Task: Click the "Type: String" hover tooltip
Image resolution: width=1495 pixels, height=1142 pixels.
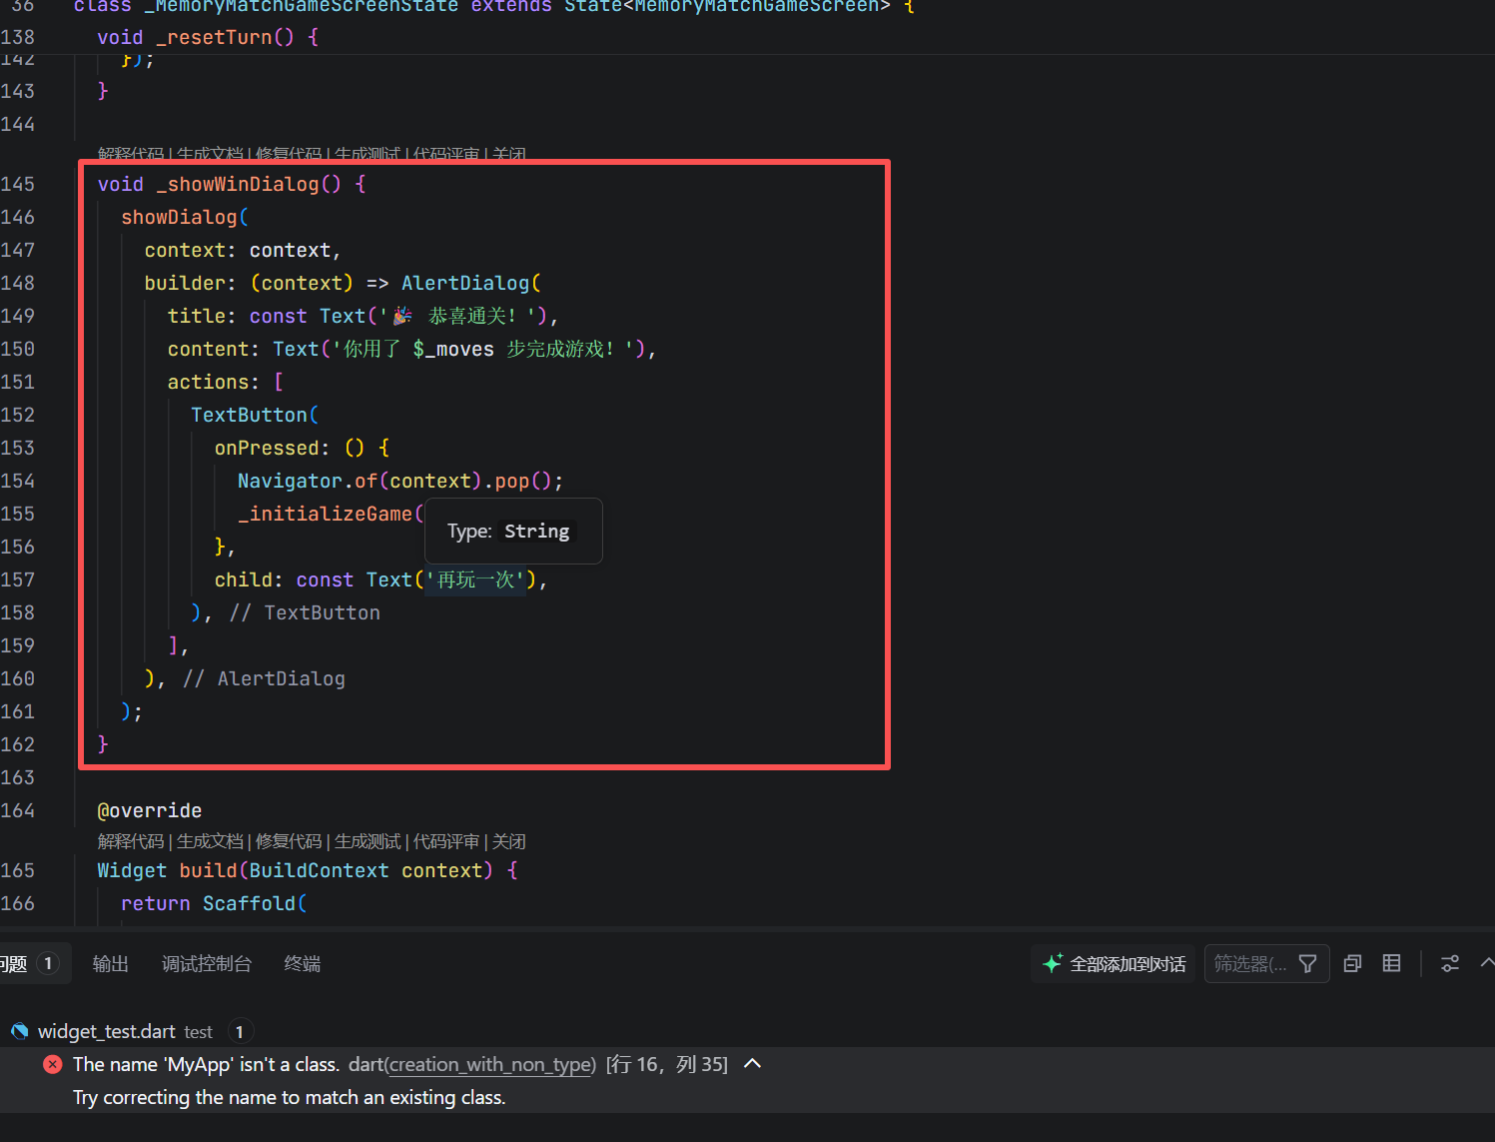Action: click(x=513, y=531)
